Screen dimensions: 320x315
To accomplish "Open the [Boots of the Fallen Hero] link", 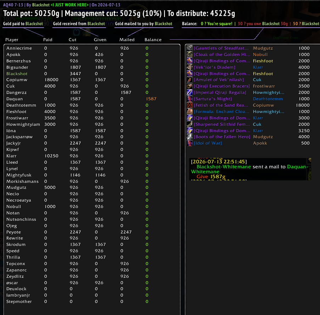I will (222, 137).
